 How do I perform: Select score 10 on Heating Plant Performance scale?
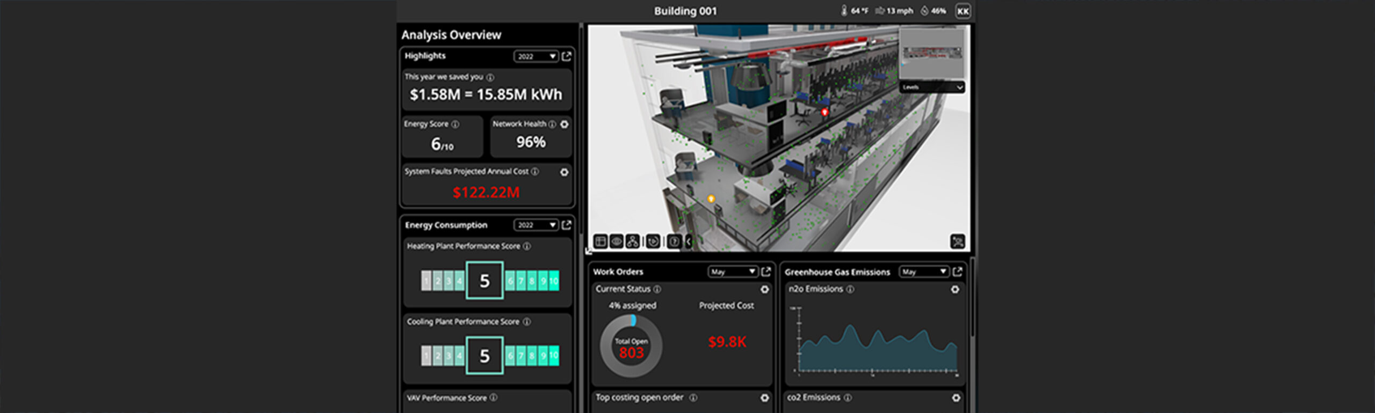click(553, 281)
